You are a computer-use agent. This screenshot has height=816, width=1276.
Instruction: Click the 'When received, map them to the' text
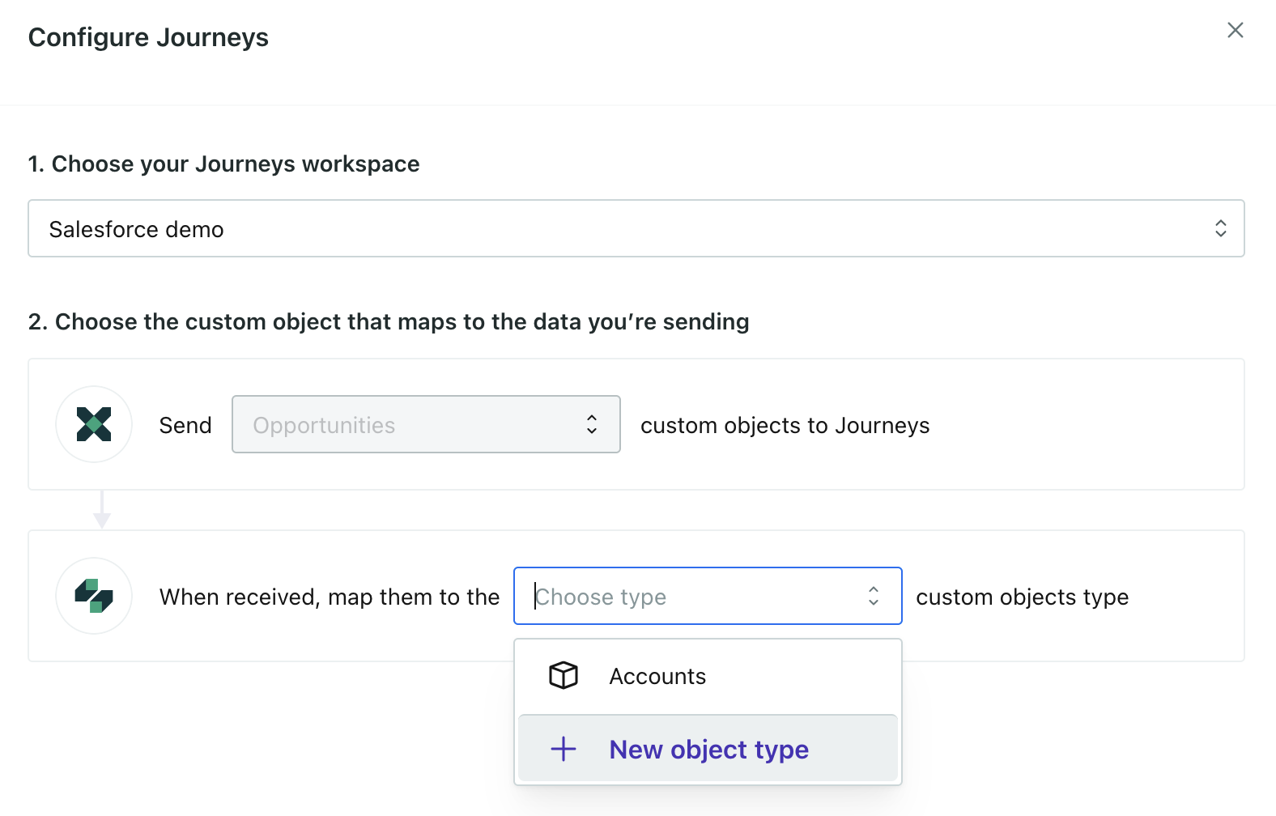coord(330,597)
